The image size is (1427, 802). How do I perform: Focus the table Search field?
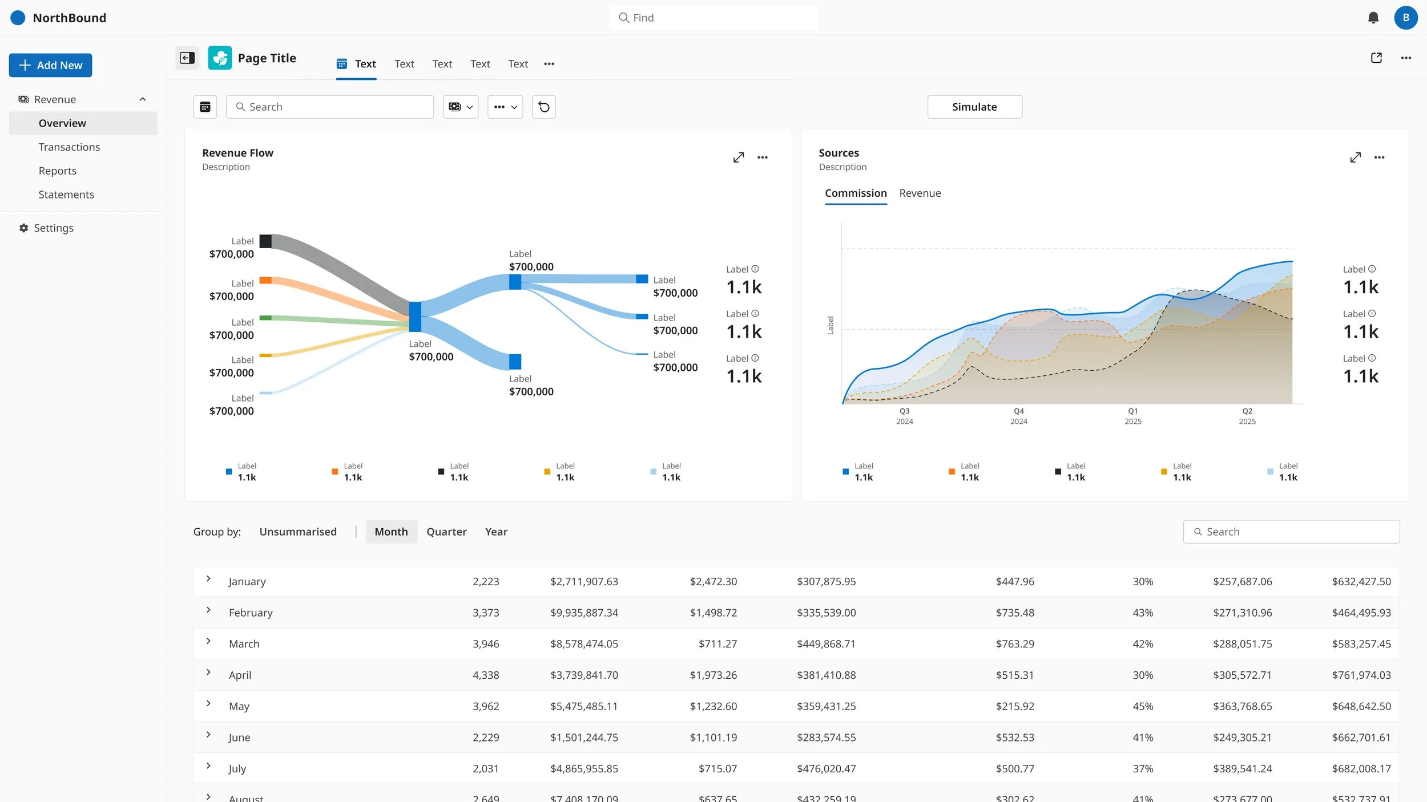coord(1291,532)
